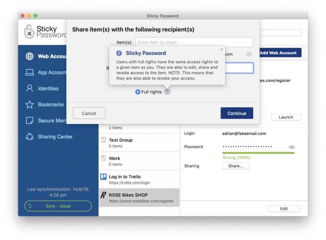The image size is (326, 240).
Task: Click the Test Group folder icon
Action: tap(104, 140)
